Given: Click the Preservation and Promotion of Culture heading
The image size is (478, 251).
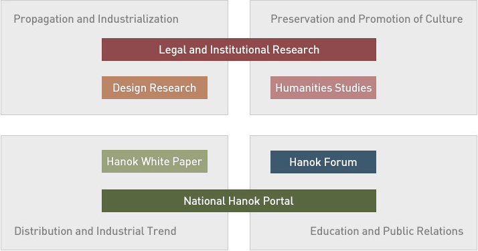Looking at the screenshot, I should tap(367, 19).
